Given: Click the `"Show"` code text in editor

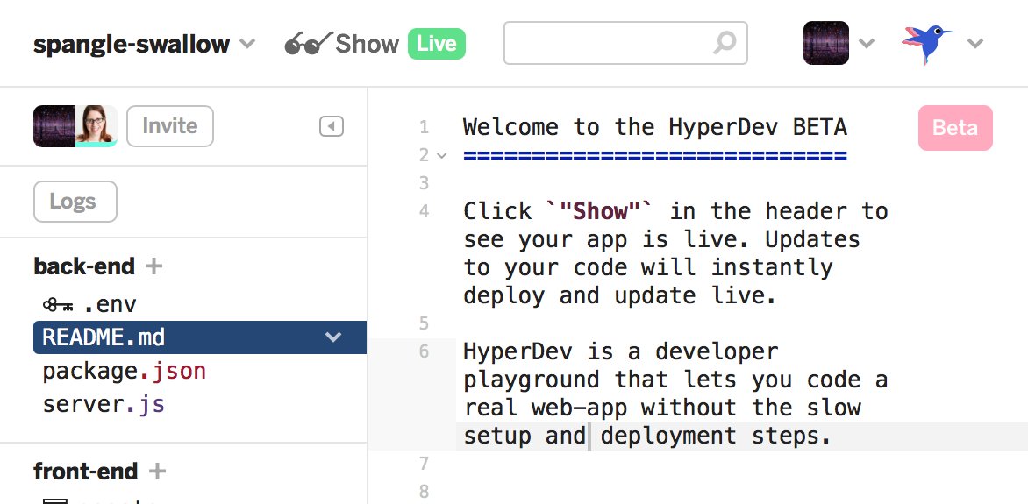Looking at the screenshot, I should point(599,211).
